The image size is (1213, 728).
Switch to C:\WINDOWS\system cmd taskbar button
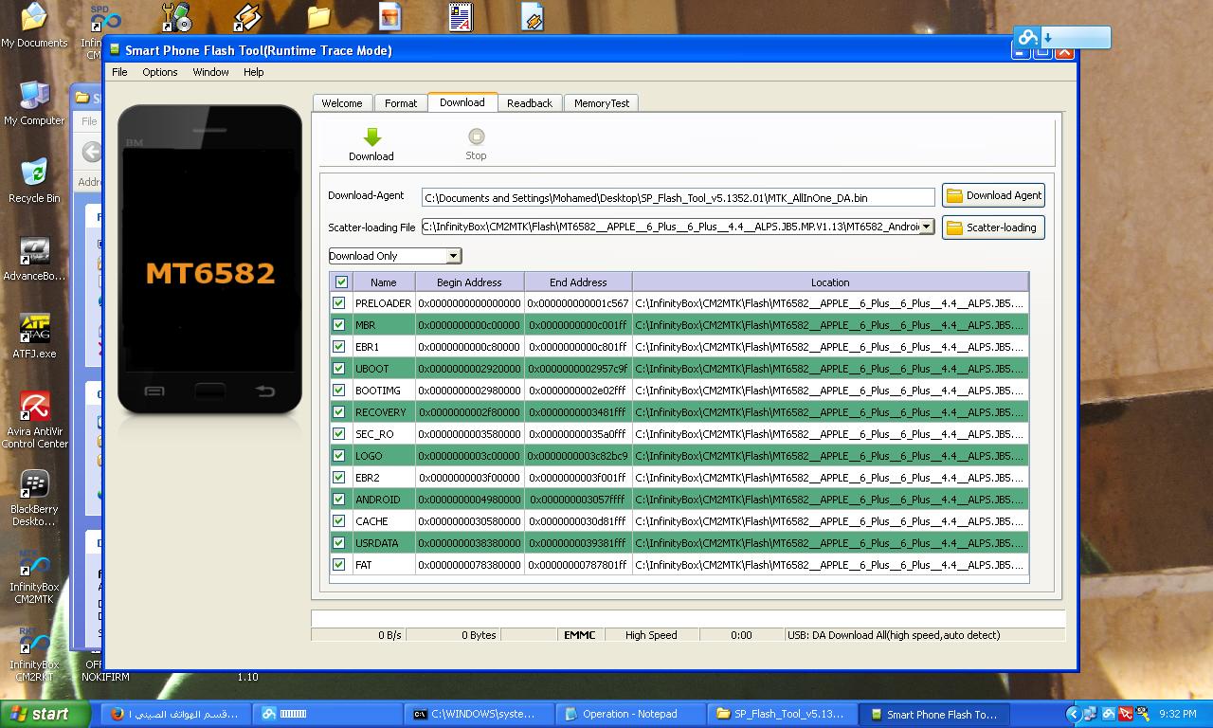click(x=479, y=715)
